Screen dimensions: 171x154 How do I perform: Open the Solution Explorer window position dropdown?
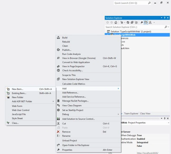click(162, 18)
